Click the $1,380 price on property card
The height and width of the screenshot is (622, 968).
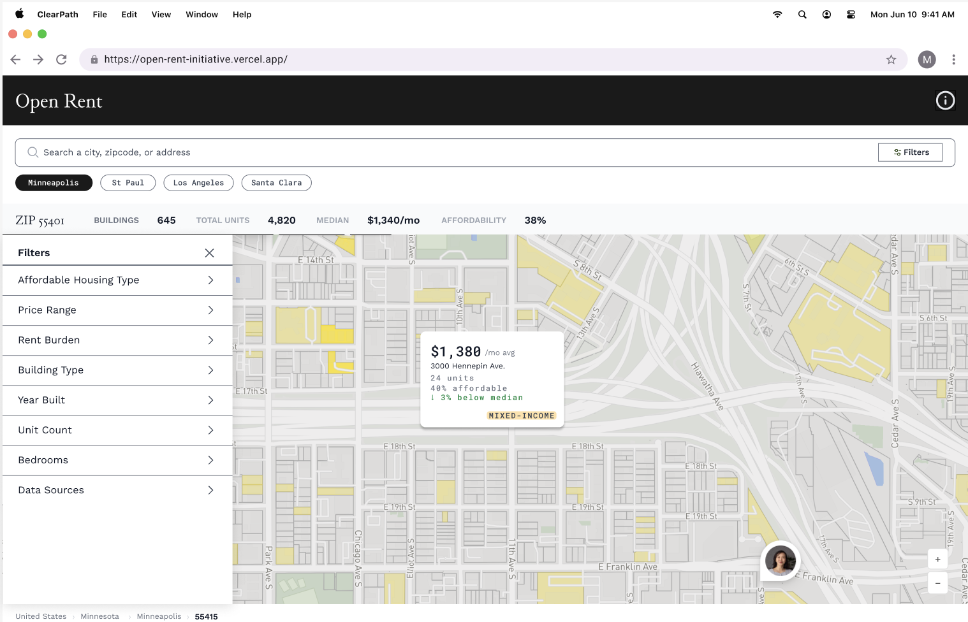pyautogui.click(x=455, y=352)
